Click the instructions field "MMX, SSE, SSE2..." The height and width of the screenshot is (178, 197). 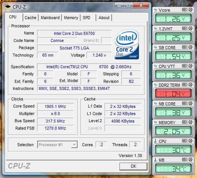tap(89, 88)
